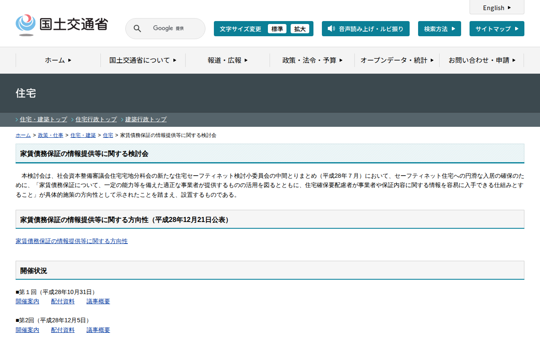Viewport: 540px width, 337px height.
Task: Click the arrow icon on サイトマップ
Action: [517, 29]
